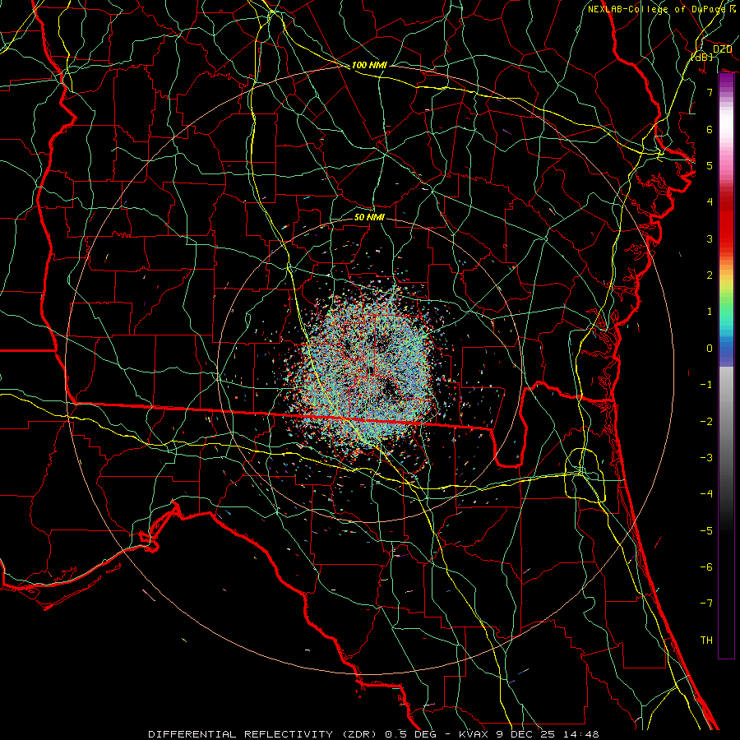The height and width of the screenshot is (740, 740).
Task: Click the -1 value on the color scale
Action: pyautogui.click(x=706, y=385)
